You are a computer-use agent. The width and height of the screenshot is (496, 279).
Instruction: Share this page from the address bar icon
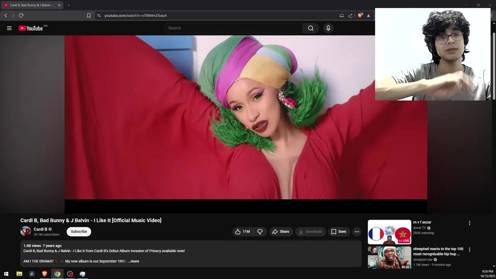(351, 15)
